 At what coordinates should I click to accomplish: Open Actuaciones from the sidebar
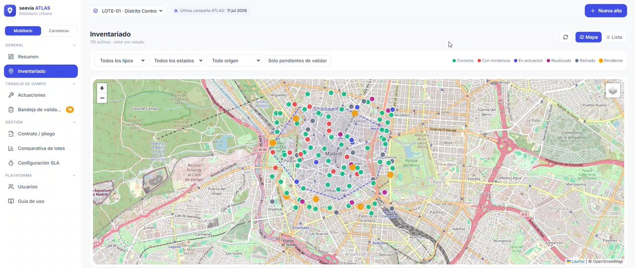click(41, 95)
